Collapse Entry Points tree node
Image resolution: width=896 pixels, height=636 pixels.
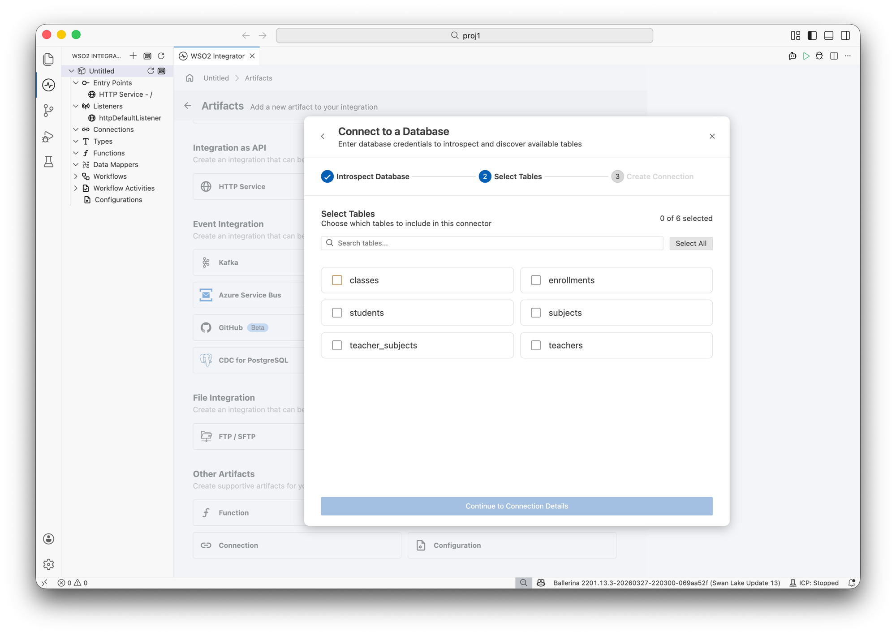click(x=76, y=83)
